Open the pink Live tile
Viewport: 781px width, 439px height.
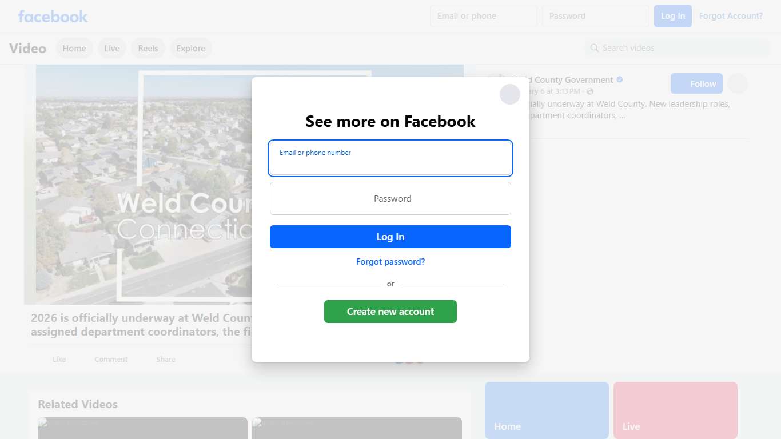click(x=675, y=410)
